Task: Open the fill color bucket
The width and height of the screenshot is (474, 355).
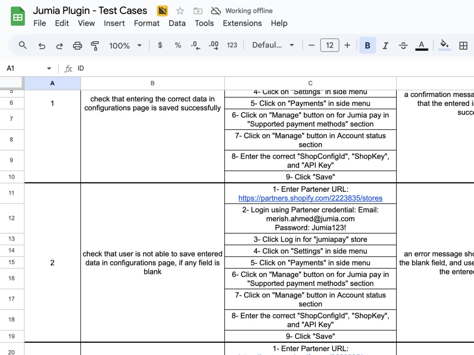Action: 445,45
